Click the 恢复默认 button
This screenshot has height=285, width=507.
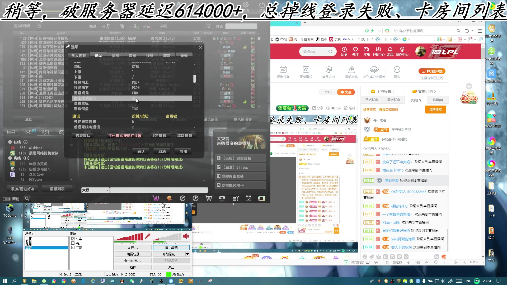click(x=83, y=136)
